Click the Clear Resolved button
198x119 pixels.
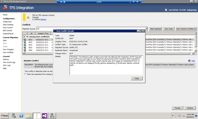click(x=155, y=29)
